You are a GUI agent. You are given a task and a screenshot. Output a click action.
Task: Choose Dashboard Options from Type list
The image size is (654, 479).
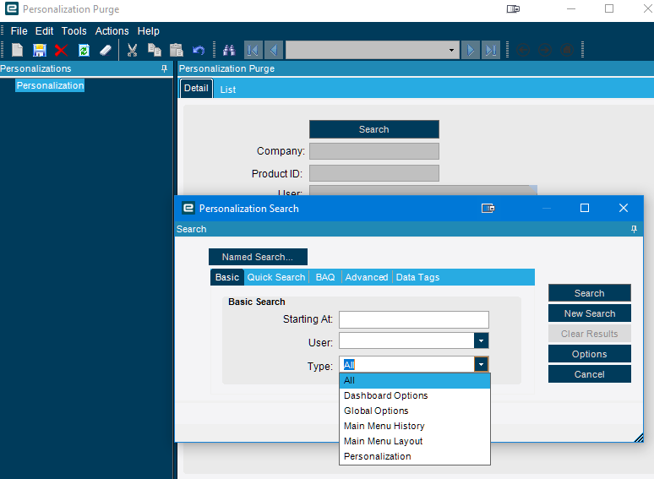coord(415,395)
